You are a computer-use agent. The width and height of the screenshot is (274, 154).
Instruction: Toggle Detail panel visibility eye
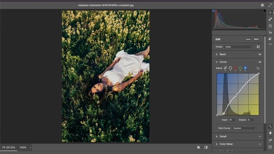point(260,136)
